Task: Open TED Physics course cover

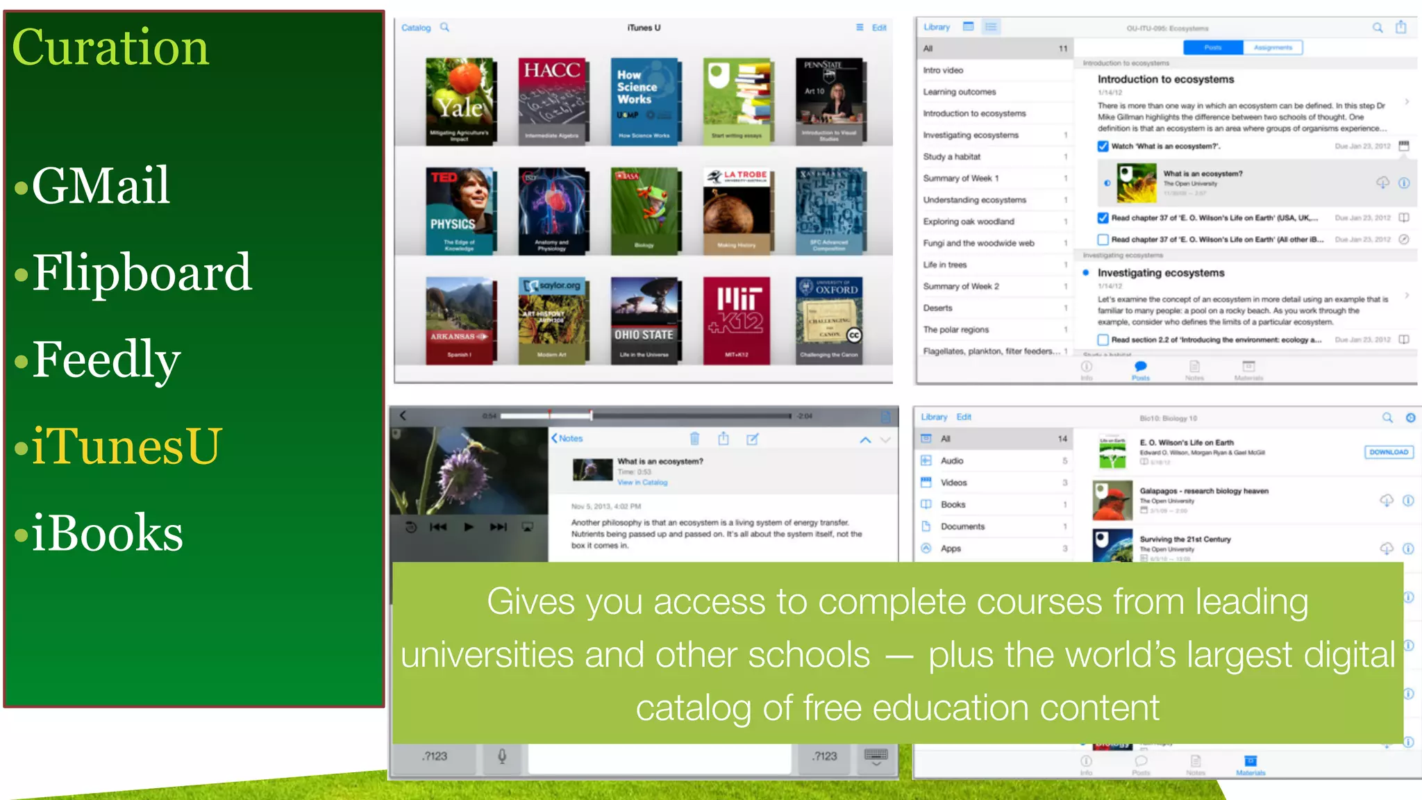Action: tap(459, 211)
